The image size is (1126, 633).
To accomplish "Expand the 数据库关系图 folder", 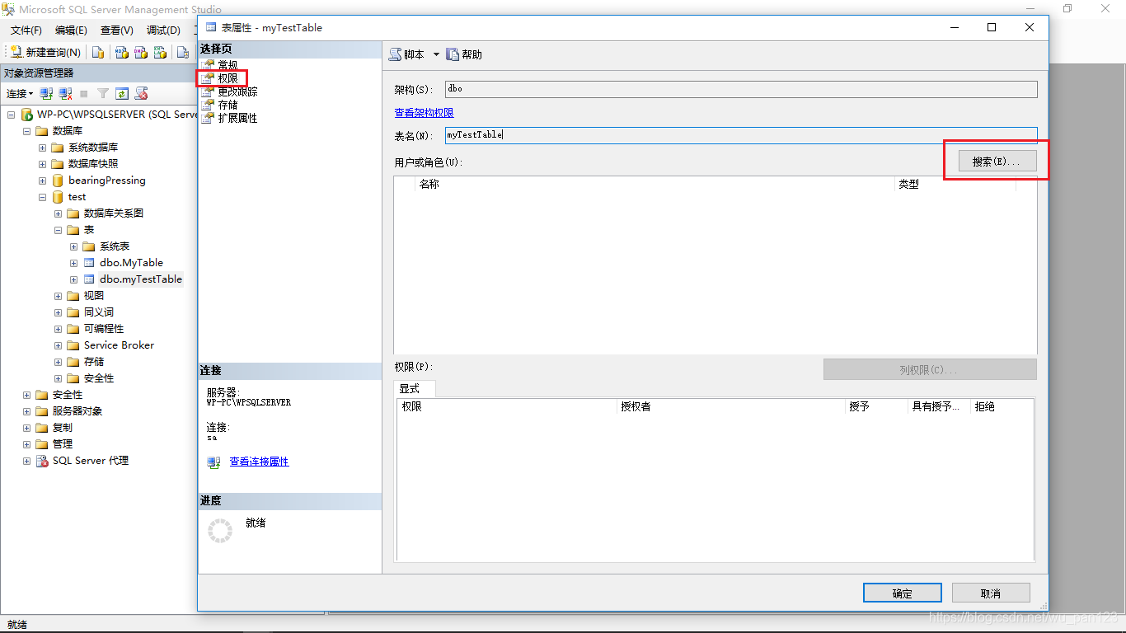I will 58,213.
